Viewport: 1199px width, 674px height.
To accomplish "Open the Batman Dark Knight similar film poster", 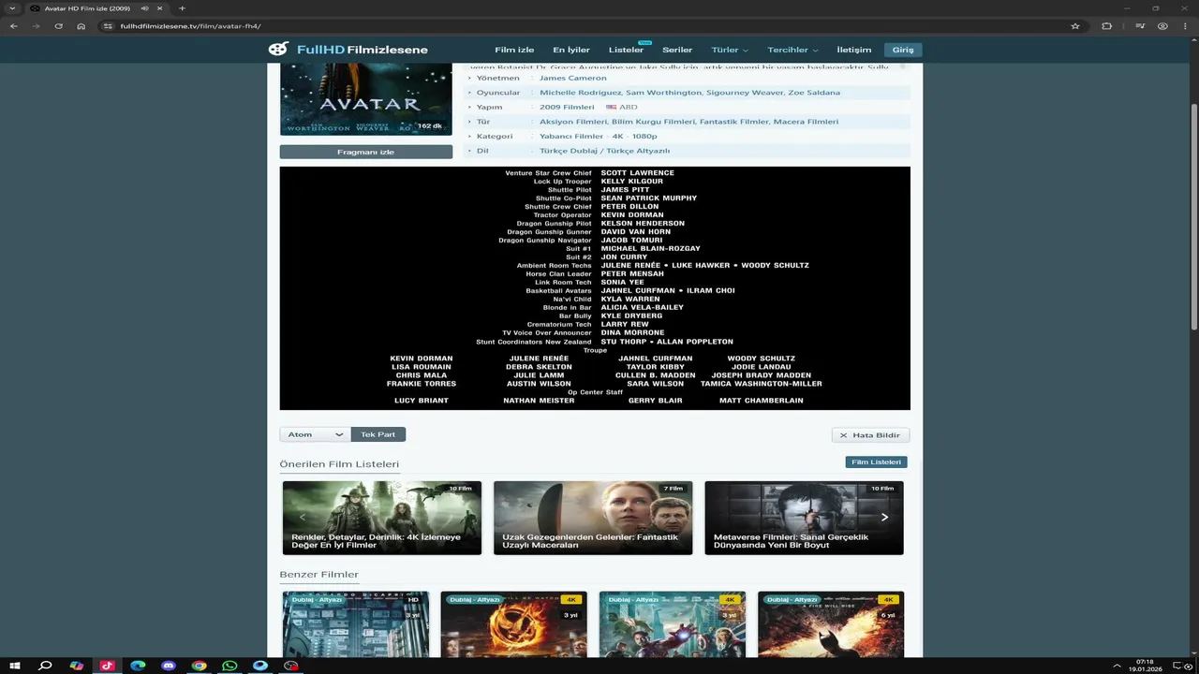I will [831, 624].
